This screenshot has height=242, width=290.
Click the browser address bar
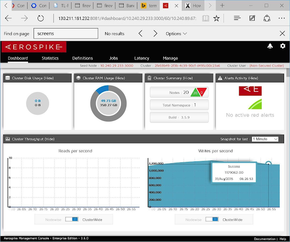(x=127, y=18)
